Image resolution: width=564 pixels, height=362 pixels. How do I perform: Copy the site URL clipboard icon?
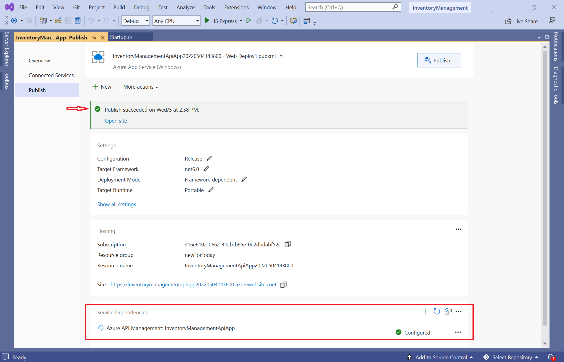284,284
